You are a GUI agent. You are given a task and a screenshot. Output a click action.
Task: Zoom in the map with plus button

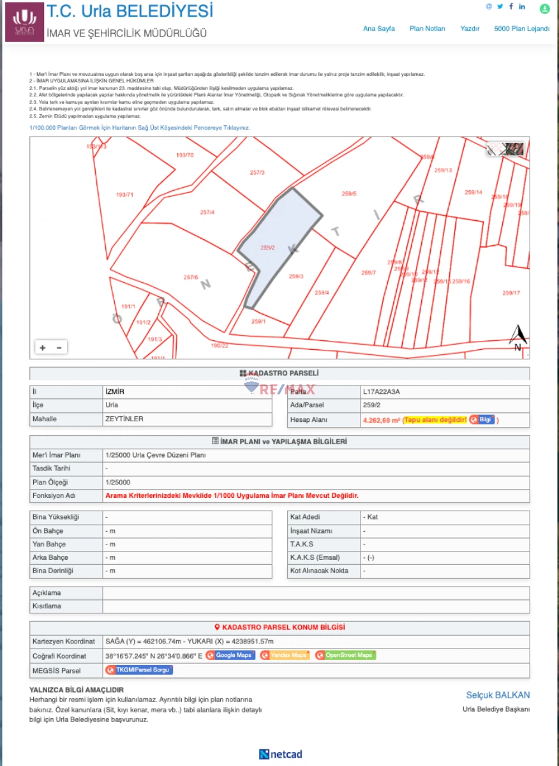[x=43, y=348]
